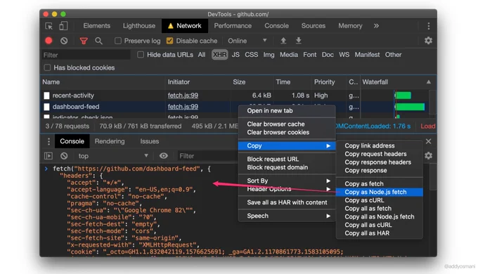This screenshot has height=274, width=478.
Task: Toggle the network filter funnel icon
Action: point(84,41)
